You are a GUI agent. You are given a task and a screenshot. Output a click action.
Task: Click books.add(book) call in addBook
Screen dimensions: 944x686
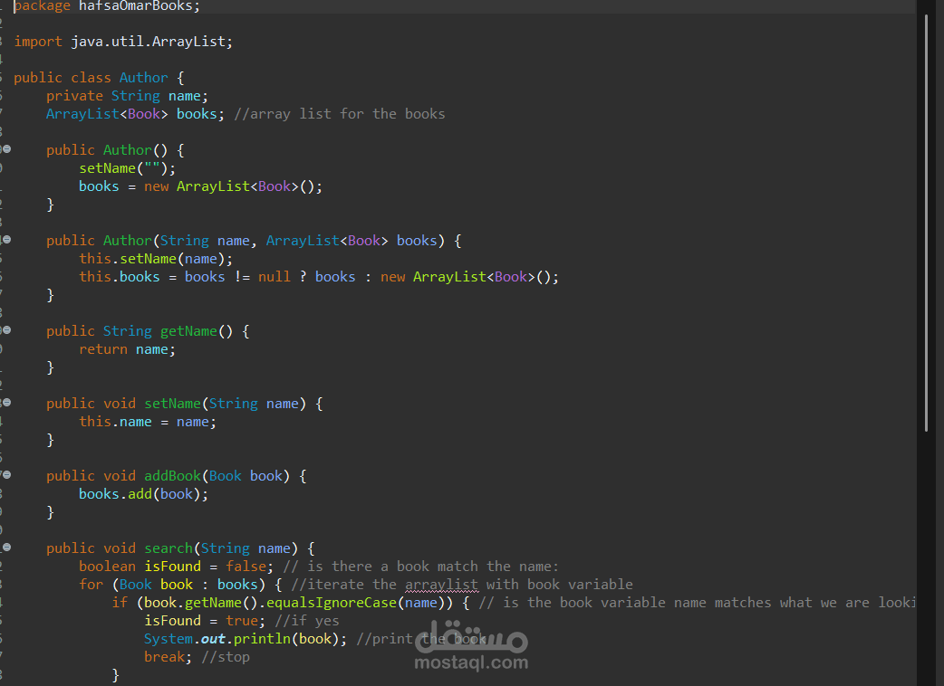point(143,494)
